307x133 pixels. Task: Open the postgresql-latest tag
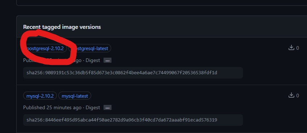(x=90, y=48)
